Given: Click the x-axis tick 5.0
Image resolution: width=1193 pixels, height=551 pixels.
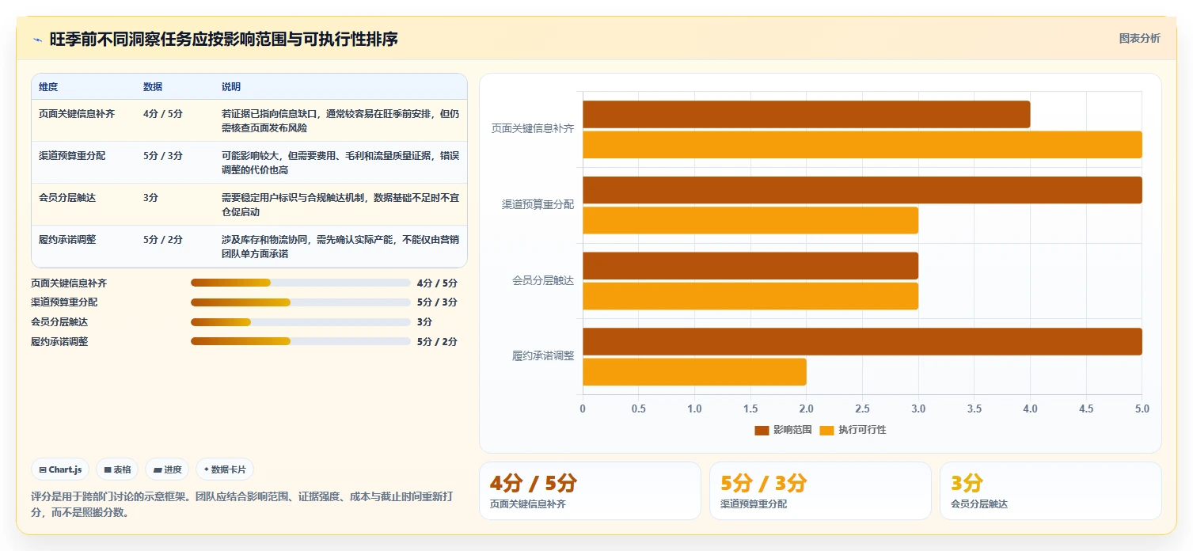Looking at the screenshot, I should 1142,408.
